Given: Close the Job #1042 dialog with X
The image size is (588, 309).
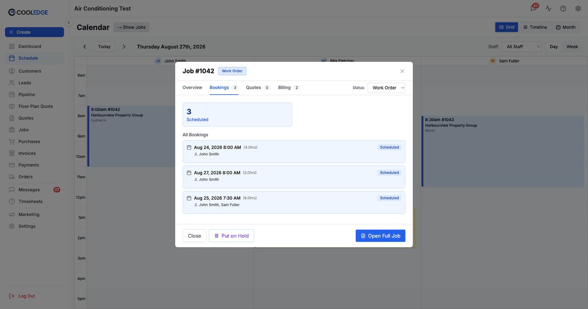Looking at the screenshot, I should pyautogui.click(x=402, y=71).
